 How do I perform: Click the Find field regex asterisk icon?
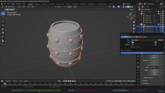(155, 42)
